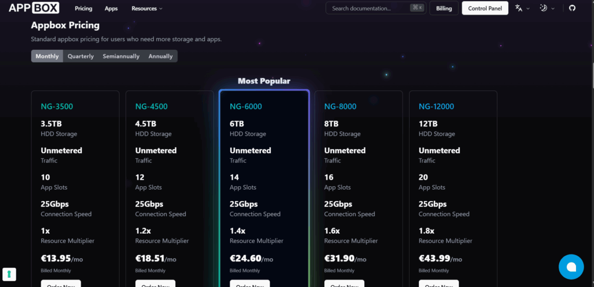Screen dimensions: 594x287
Task: Click the NG-12000 plan title
Action: pos(436,107)
